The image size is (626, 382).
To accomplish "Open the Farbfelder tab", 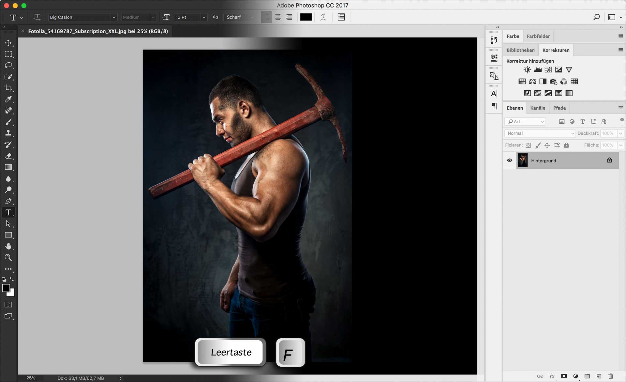I will coord(538,36).
